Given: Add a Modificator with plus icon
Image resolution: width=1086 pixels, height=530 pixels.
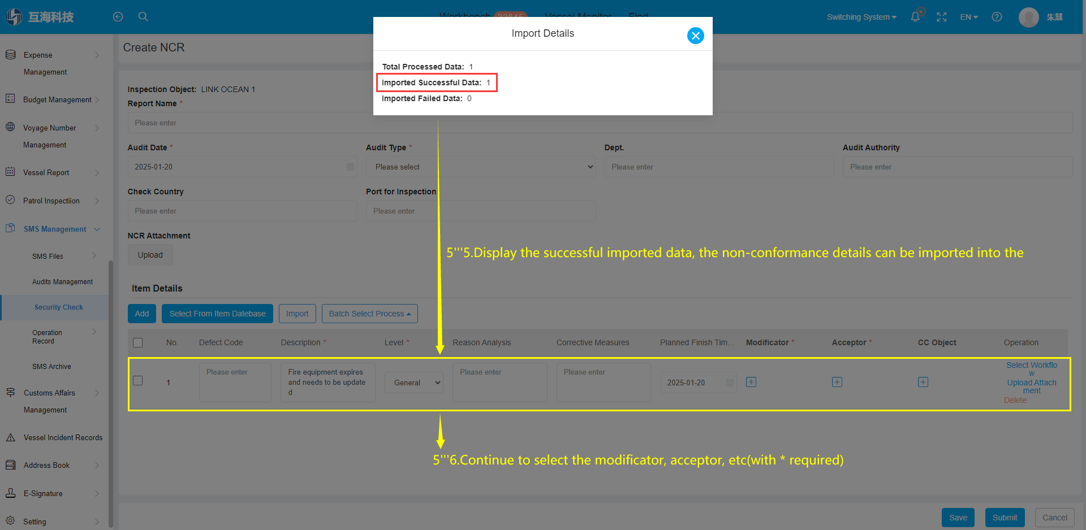Looking at the screenshot, I should 751,382.
